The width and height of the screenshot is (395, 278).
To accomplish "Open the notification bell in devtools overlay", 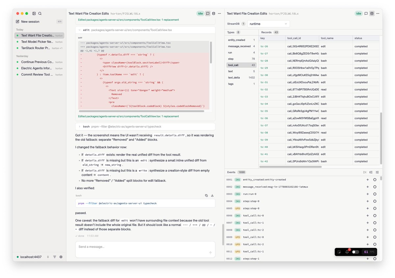I will (x=347, y=252).
